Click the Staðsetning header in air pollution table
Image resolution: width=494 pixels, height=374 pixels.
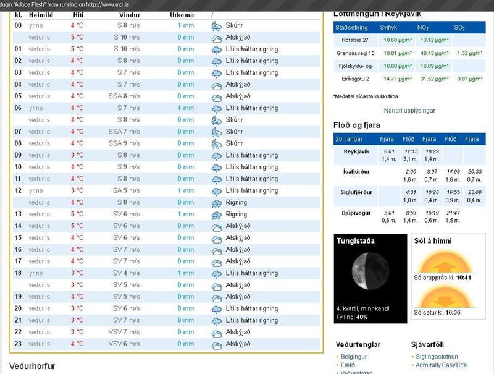pyautogui.click(x=351, y=27)
